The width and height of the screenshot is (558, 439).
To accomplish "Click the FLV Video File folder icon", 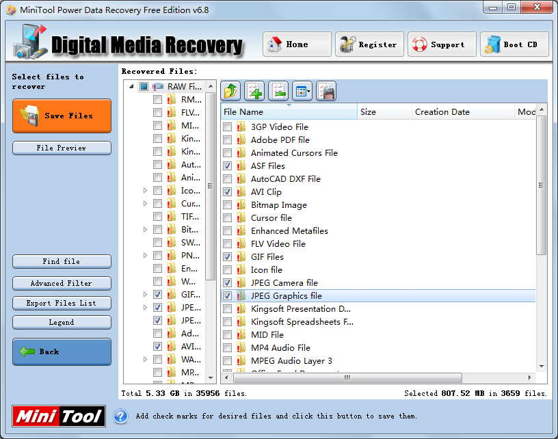I will point(241,243).
